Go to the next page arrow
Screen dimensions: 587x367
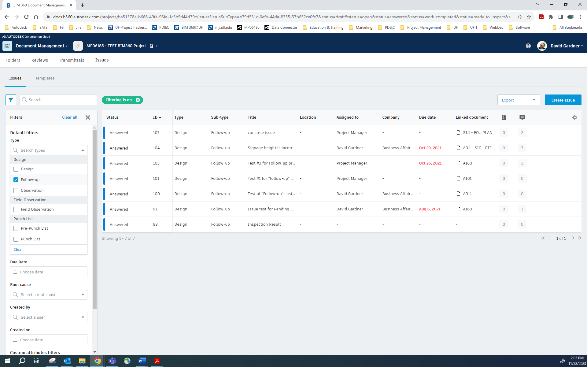point(573,238)
